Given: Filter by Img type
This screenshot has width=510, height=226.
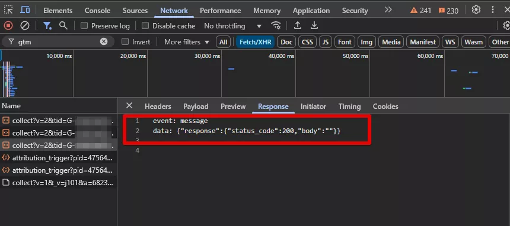Looking at the screenshot, I should click(366, 42).
